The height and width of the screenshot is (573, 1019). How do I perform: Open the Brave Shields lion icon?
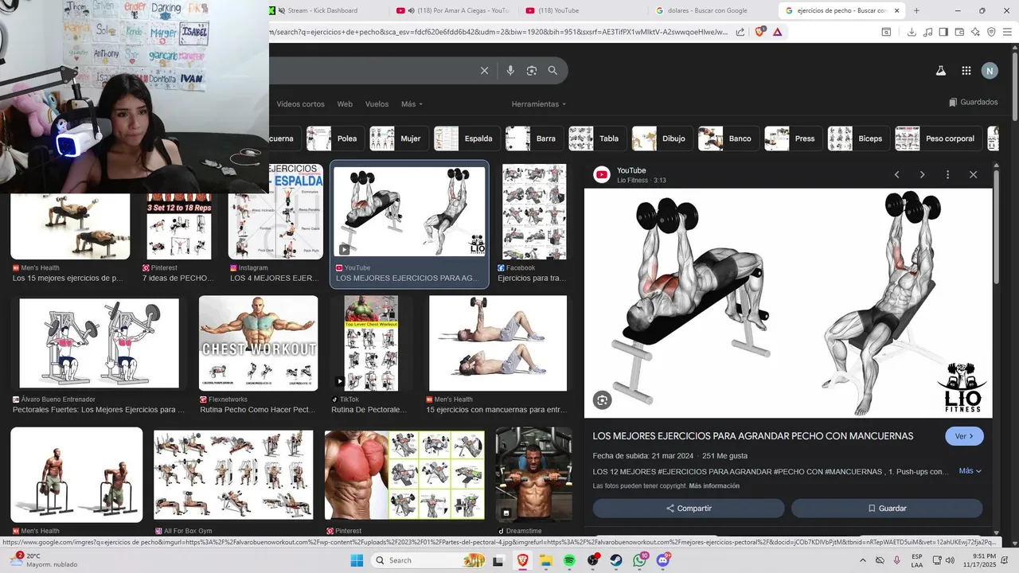coord(759,32)
